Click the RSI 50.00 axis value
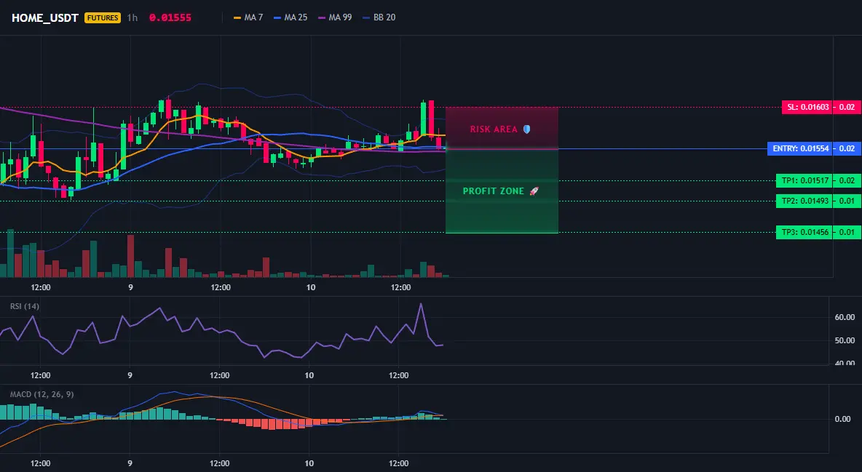862x472 pixels. pyautogui.click(x=845, y=340)
